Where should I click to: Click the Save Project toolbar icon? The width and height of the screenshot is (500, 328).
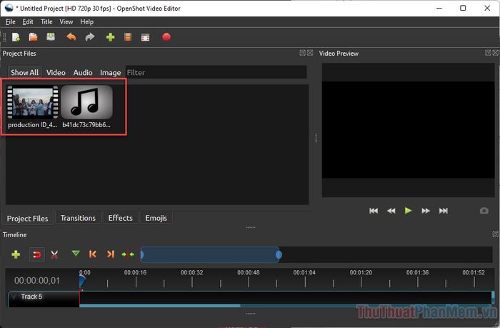pyautogui.click(x=51, y=37)
